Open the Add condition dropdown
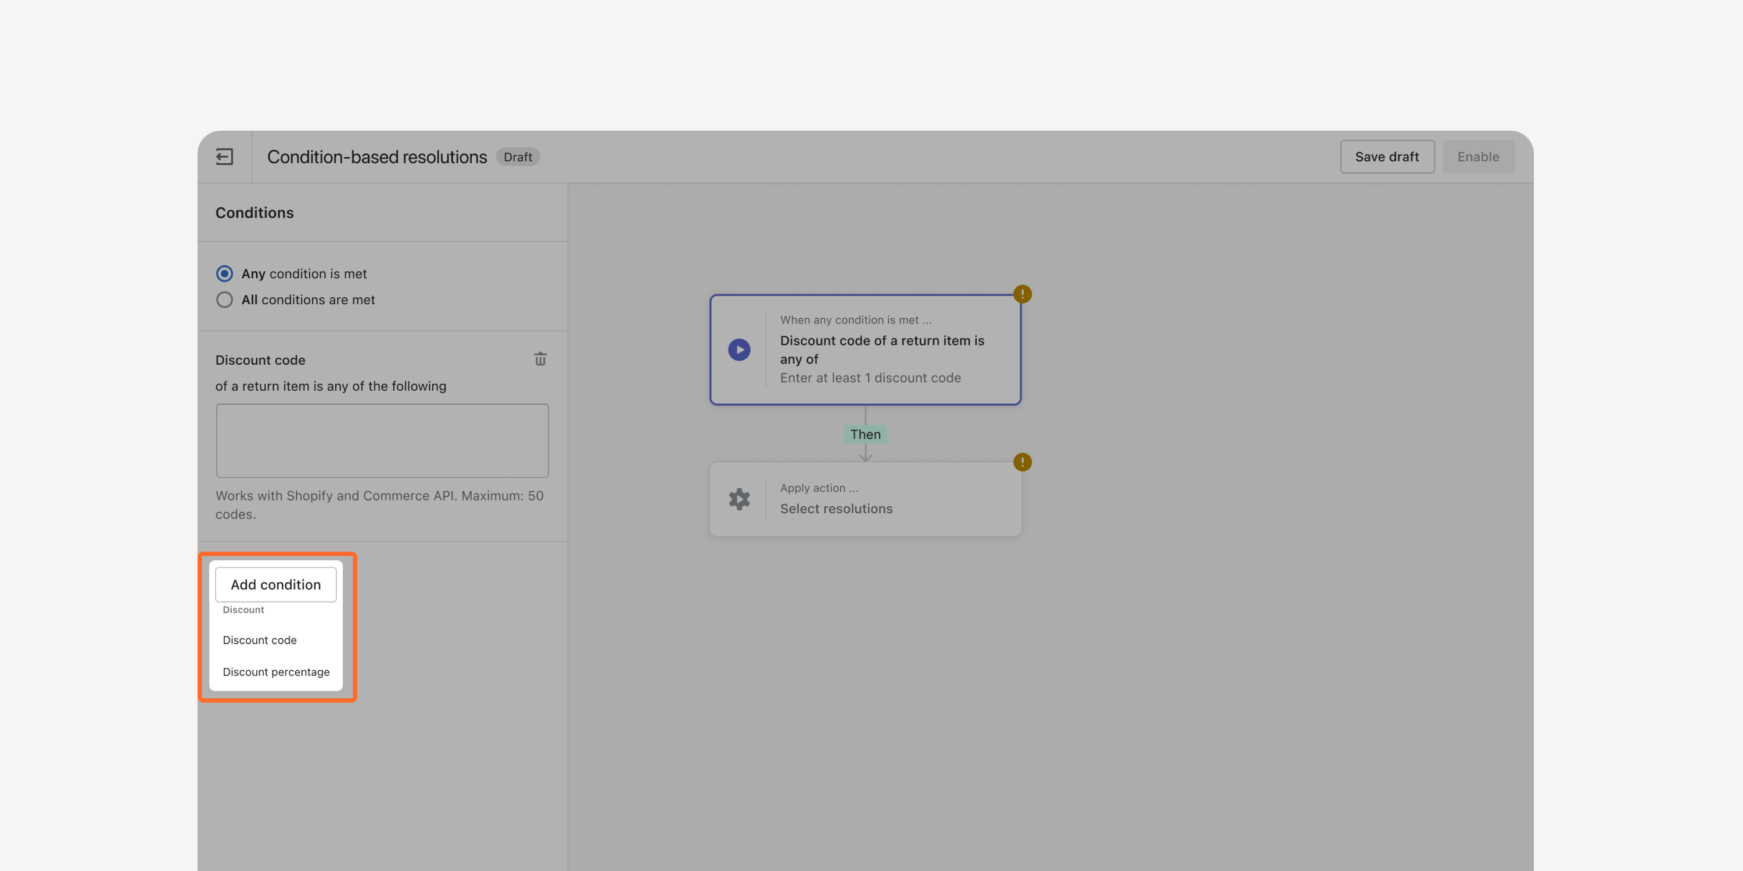The width and height of the screenshot is (1743, 871). [x=275, y=584]
